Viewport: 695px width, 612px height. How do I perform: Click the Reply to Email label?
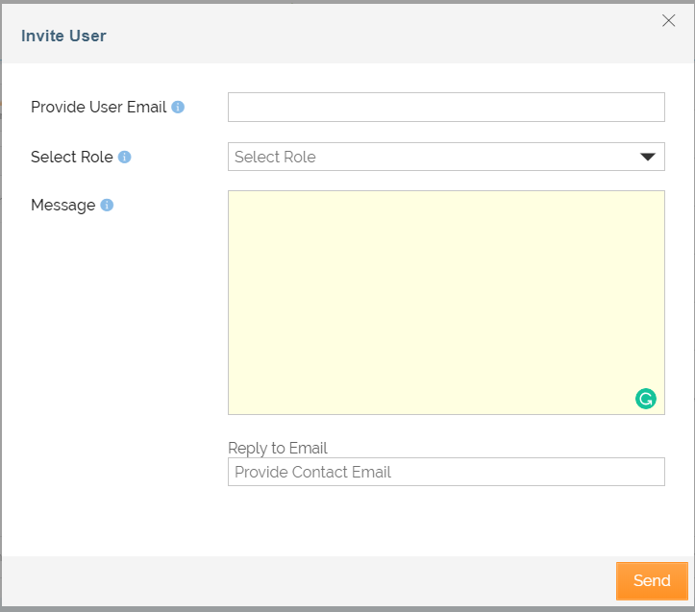tap(278, 448)
